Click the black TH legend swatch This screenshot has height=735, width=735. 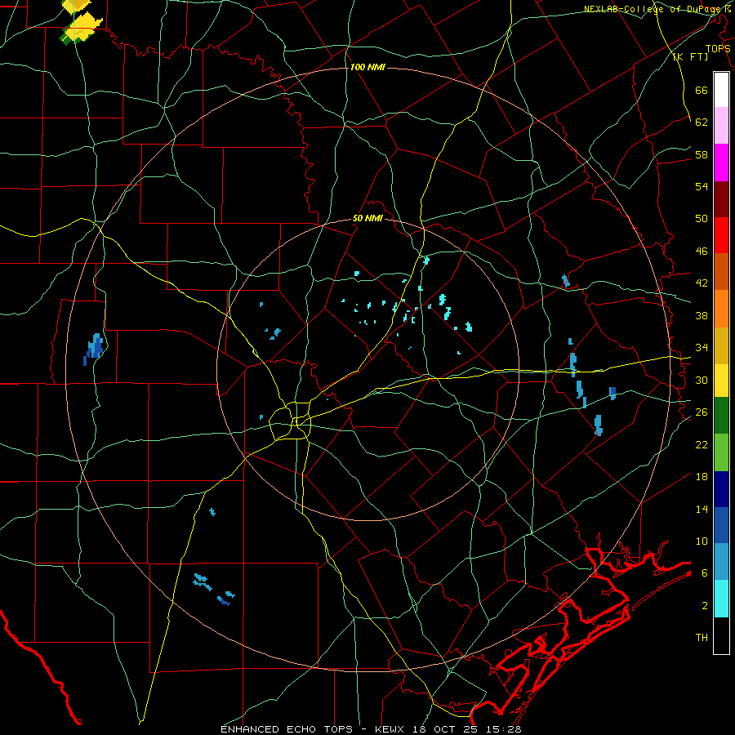tap(721, 635)
